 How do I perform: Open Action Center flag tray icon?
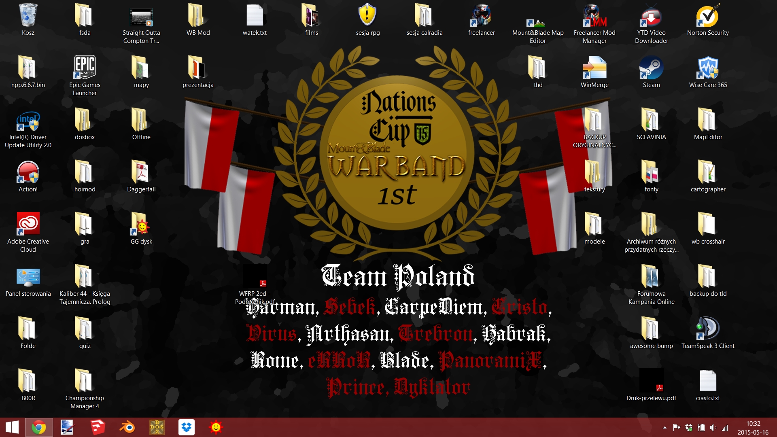(x=676, y=428)
